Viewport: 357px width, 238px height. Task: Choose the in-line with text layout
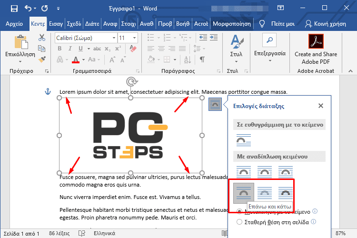(244, 140)
